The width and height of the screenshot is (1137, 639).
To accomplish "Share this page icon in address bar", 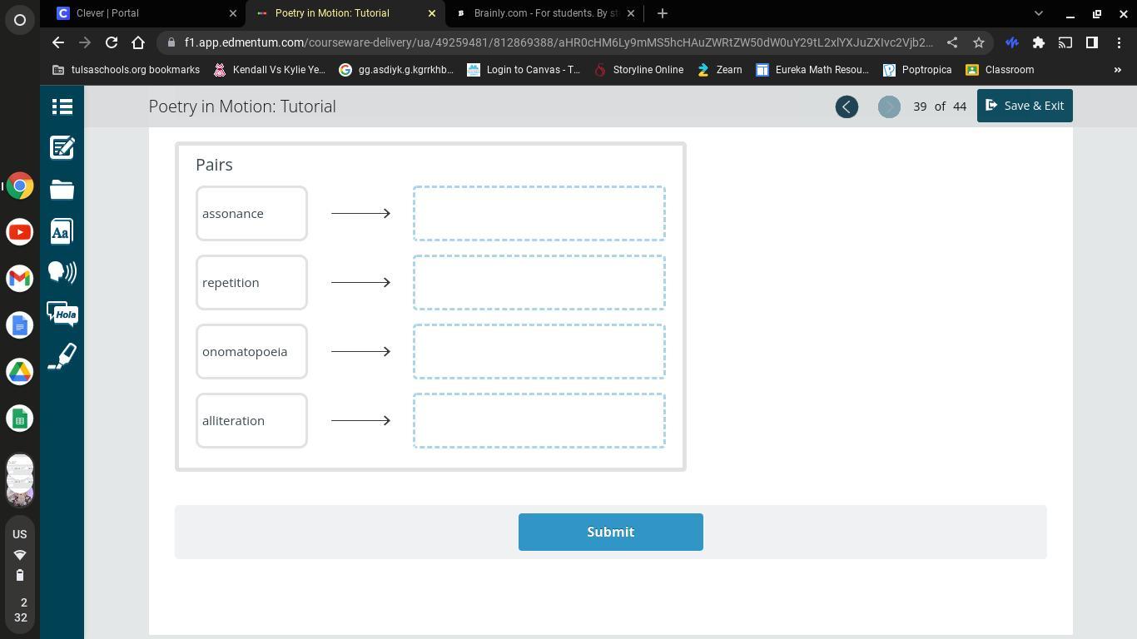I will pyautogui.click(x=952, y=42).
